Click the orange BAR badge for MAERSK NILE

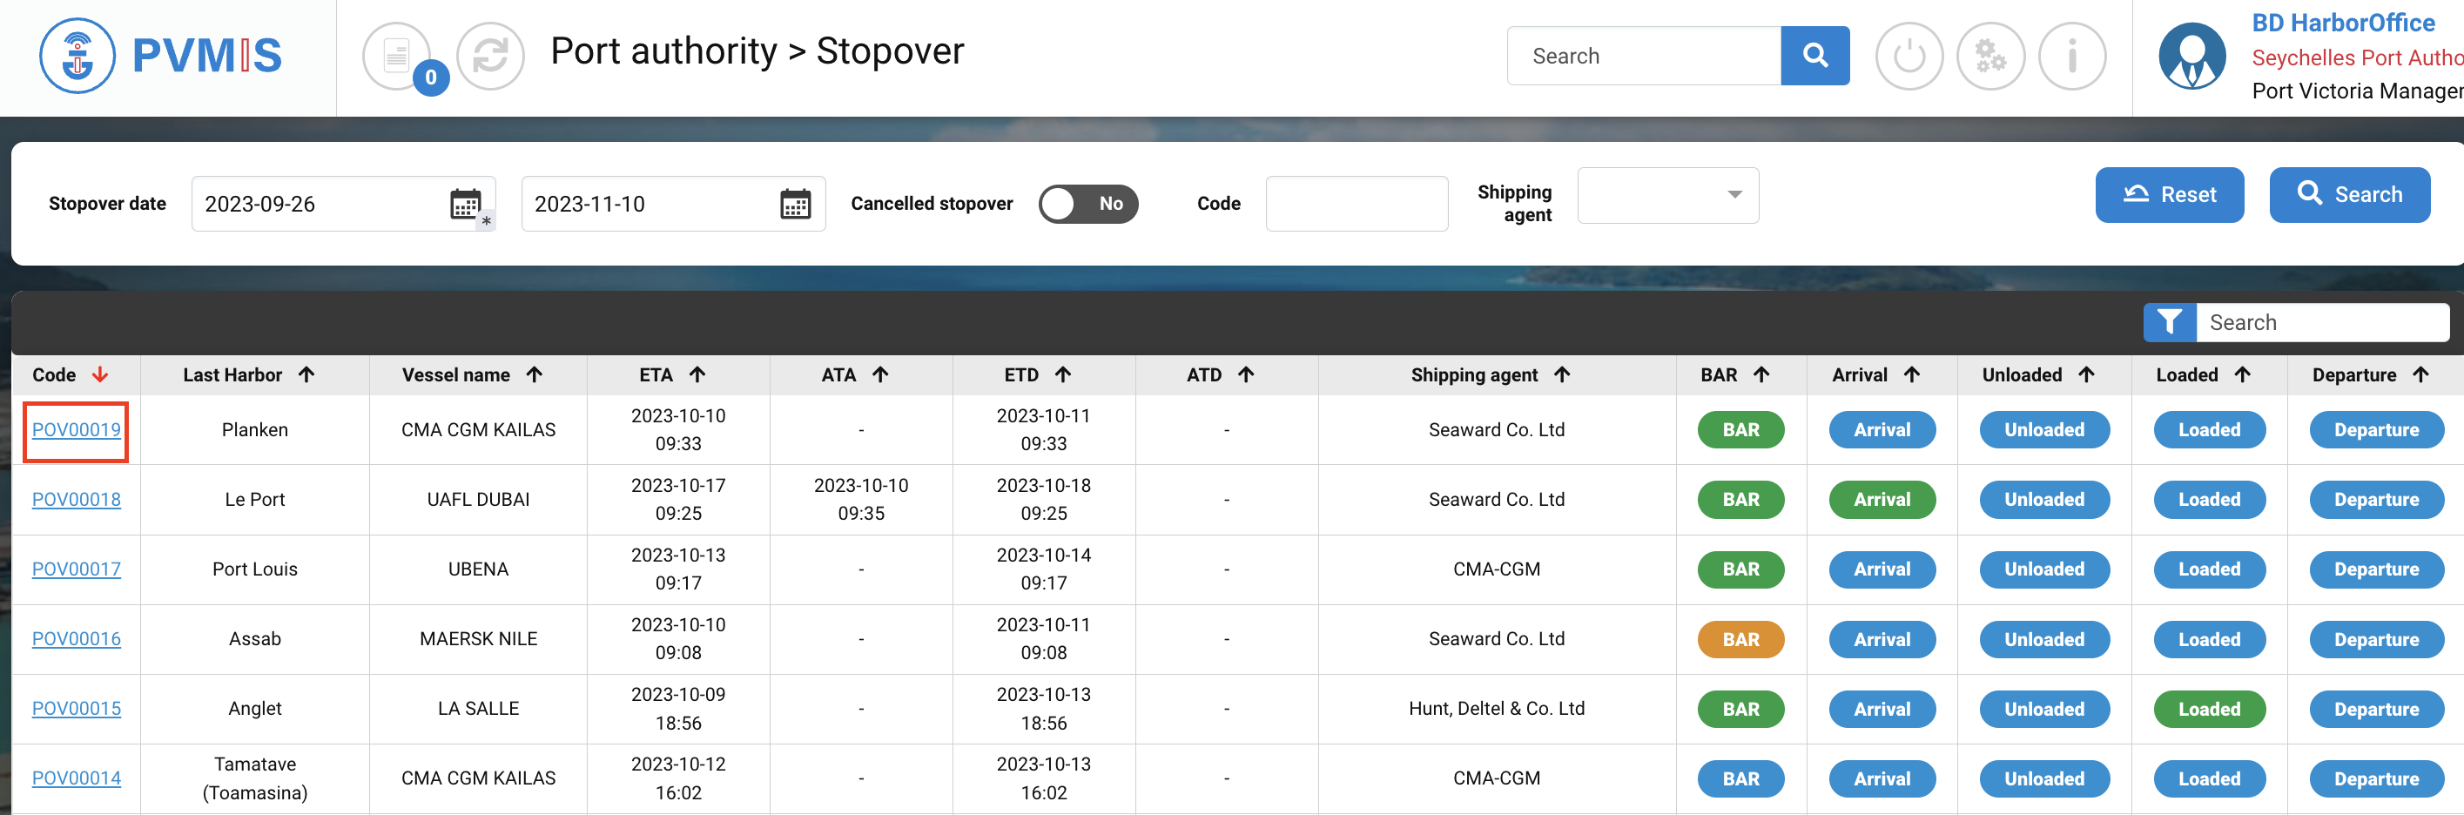point(1740,639)
